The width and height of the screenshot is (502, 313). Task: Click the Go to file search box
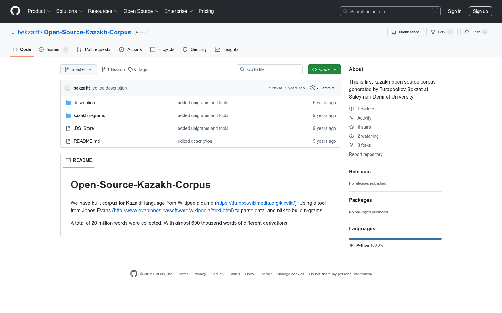pyautogui.click(x=269, y=69)
